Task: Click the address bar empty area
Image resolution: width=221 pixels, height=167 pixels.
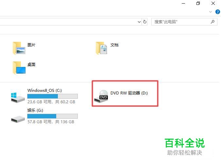Action: click(x=68, y=22)
